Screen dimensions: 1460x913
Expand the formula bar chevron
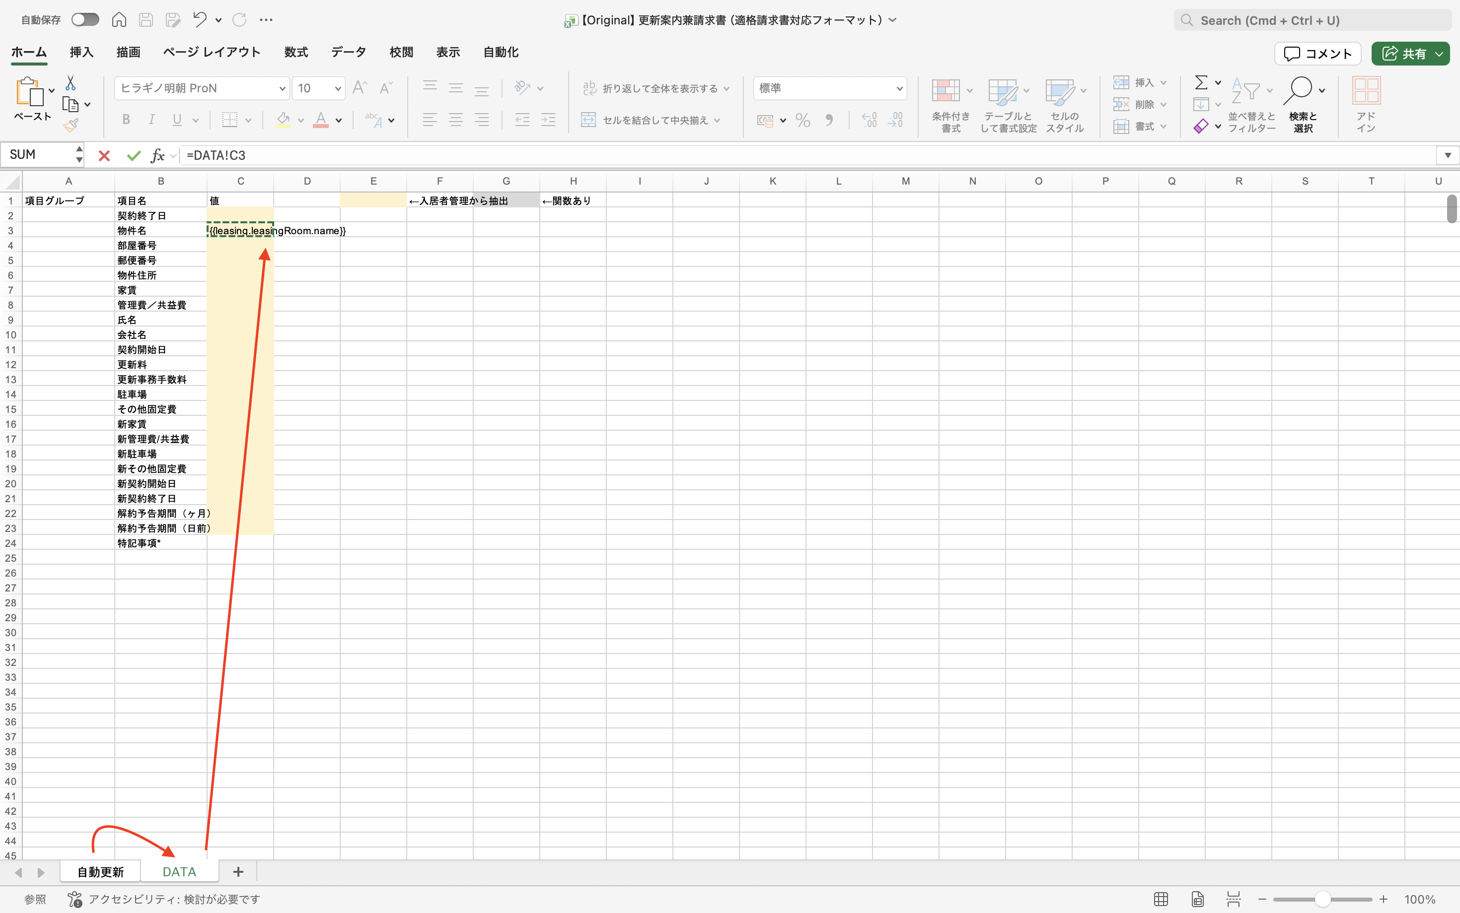(x=1448, y=156)
